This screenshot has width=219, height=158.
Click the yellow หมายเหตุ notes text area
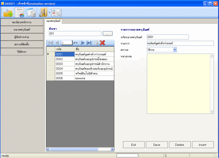180,83
